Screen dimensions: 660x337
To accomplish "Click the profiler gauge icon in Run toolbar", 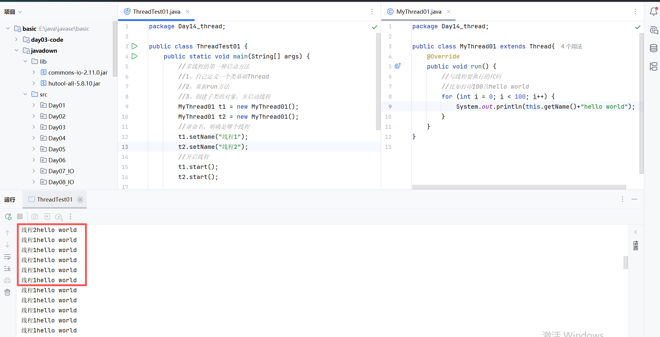I will pos(59,216).
